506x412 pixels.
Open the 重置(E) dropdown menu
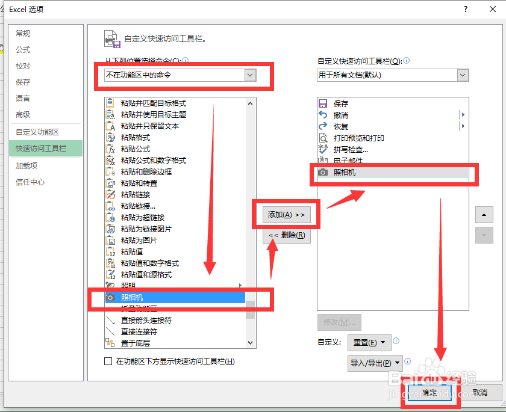pos(369,342)
